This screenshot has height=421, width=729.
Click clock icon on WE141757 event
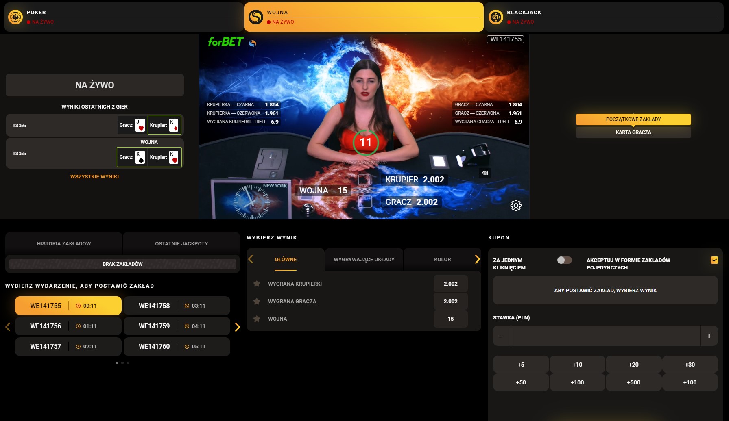coord(78,346)
